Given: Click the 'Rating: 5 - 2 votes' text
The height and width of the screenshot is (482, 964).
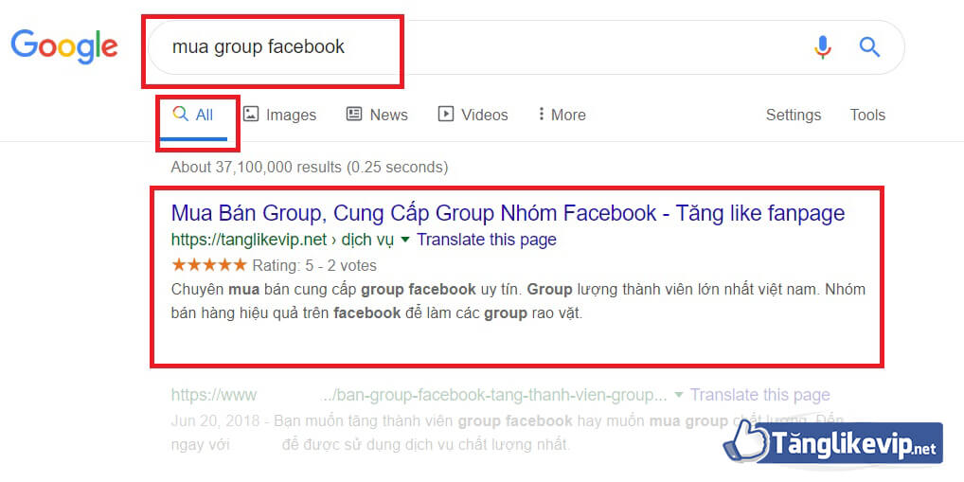Looking at the screenshot, I should [314, 265].
